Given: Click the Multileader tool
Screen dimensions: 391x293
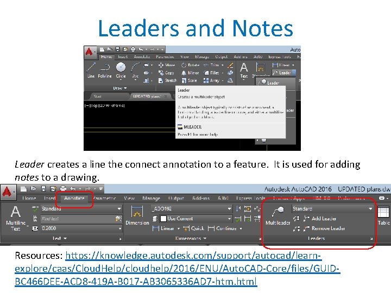Looking at the screenshot, I should [x=278, y=216].
